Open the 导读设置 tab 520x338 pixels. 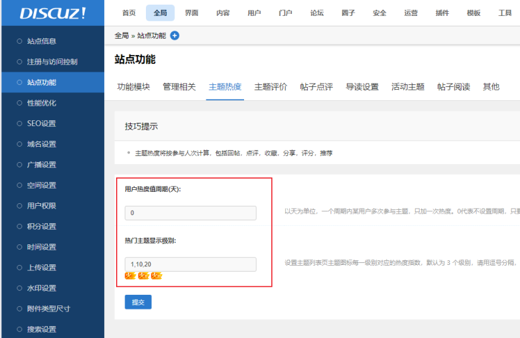coord(362,87)
